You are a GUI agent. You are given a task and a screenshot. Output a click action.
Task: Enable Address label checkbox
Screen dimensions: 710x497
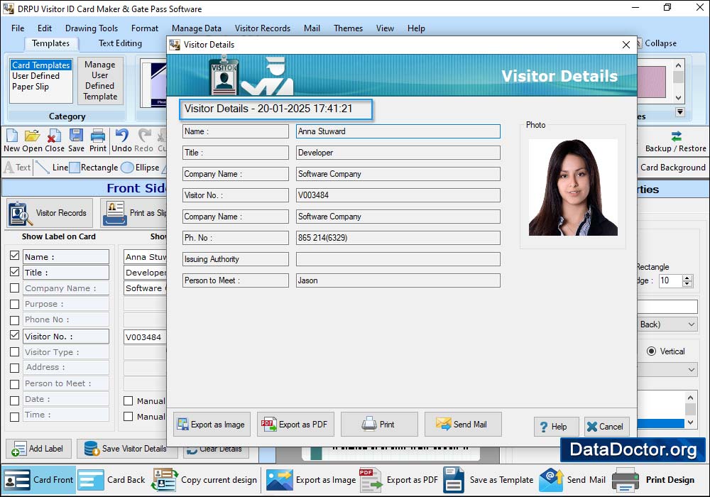[x=14, y=368]
